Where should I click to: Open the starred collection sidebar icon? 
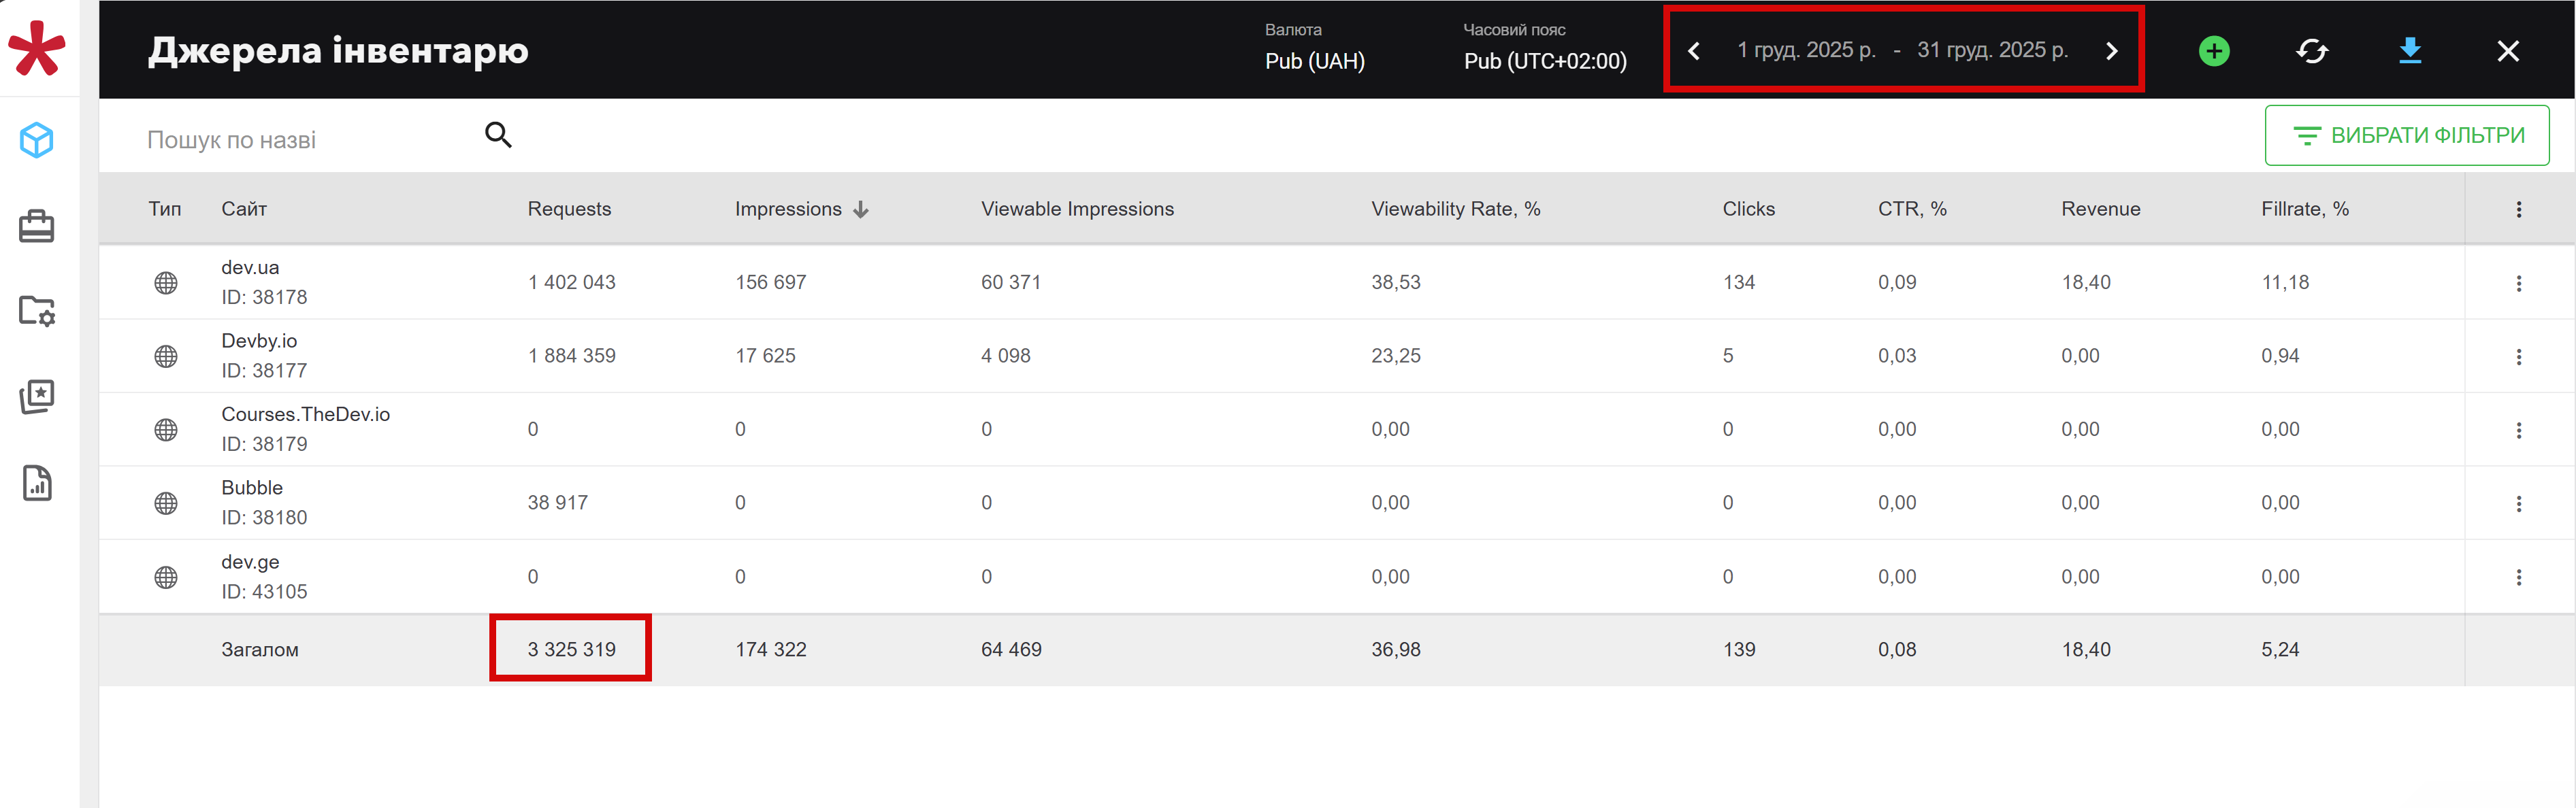37,397
